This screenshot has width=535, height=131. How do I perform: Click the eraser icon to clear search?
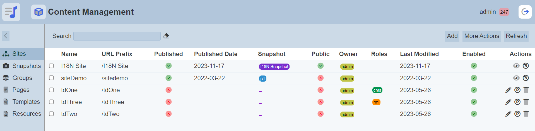[166, 36]
